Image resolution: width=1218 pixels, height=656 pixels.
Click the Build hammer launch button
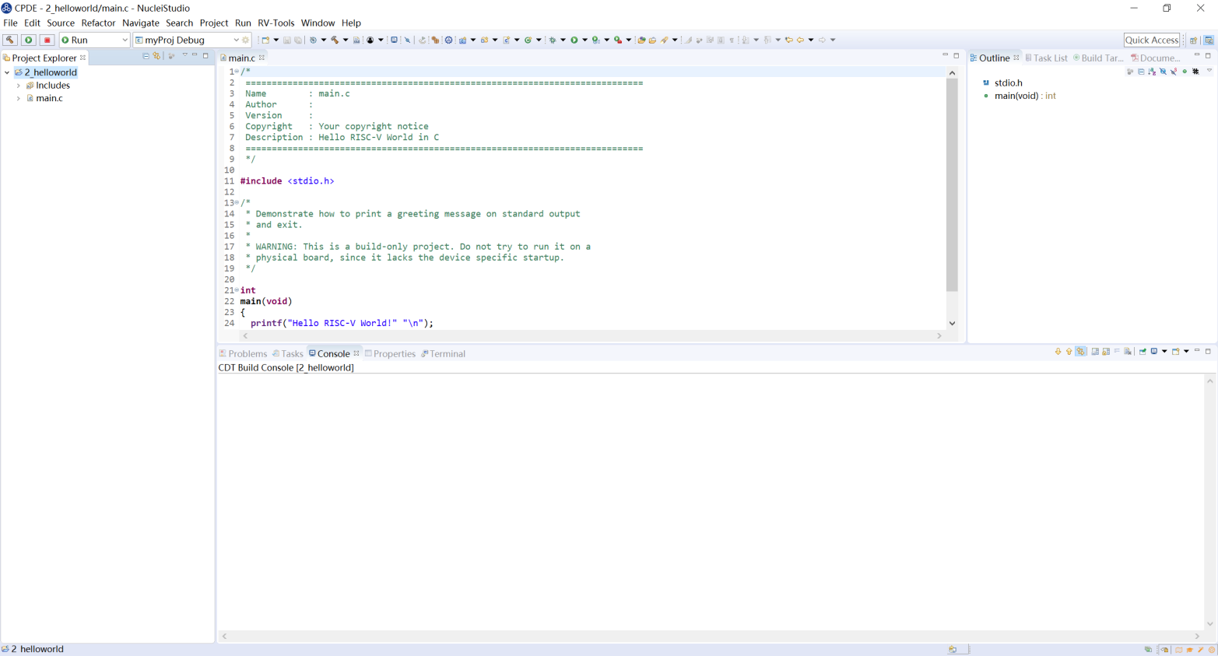[x=10, y=40]
